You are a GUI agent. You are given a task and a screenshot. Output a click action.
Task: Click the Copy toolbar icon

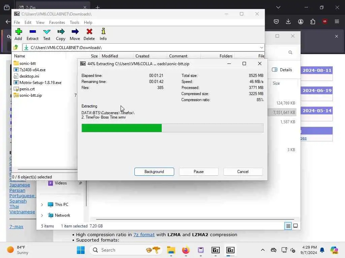61,34
